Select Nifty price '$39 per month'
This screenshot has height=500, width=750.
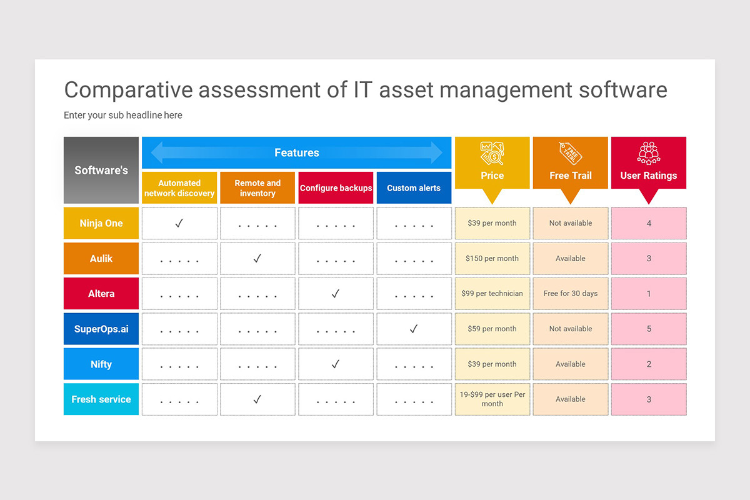tap(492, 364)
